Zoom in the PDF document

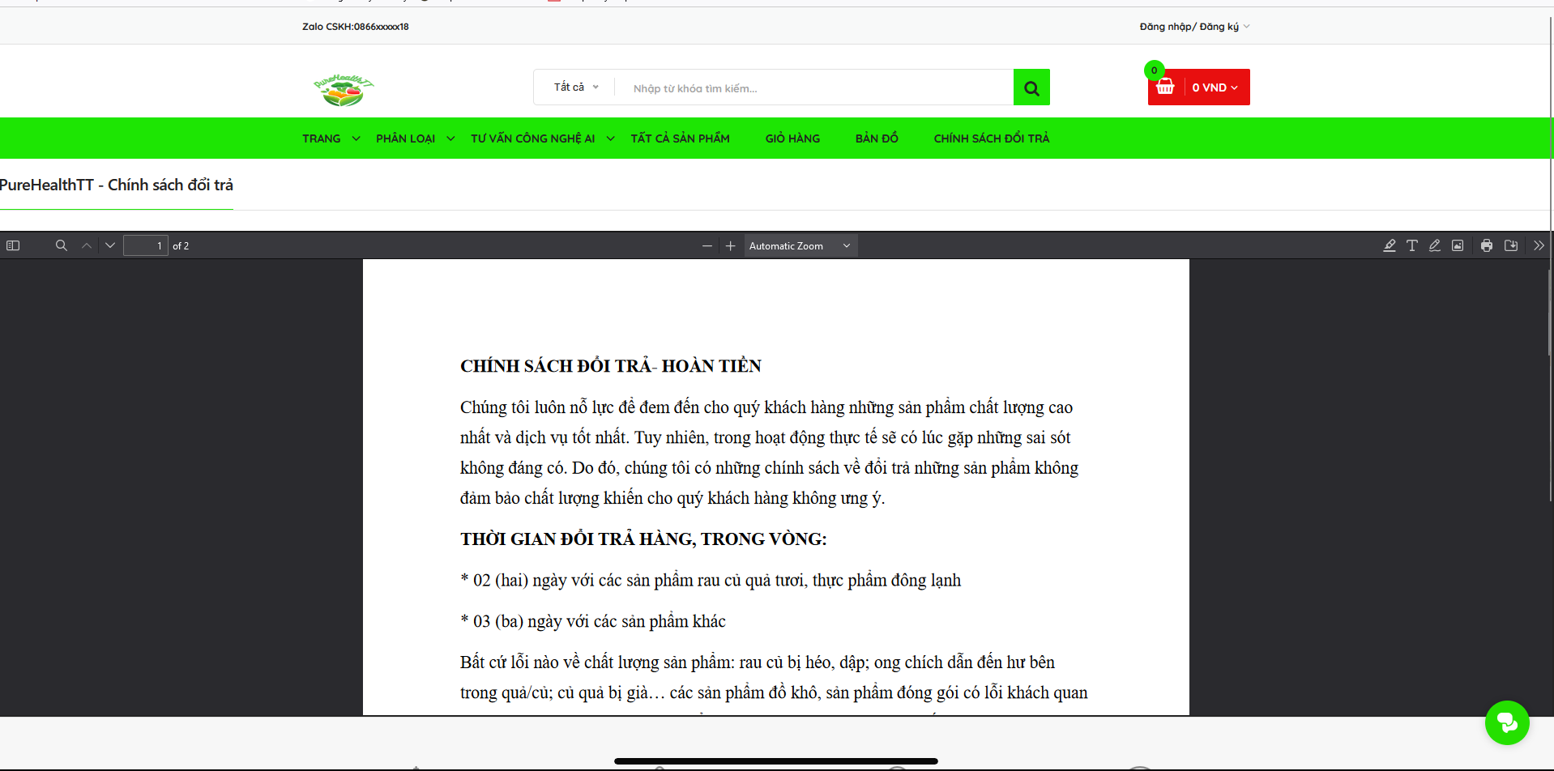730,245
